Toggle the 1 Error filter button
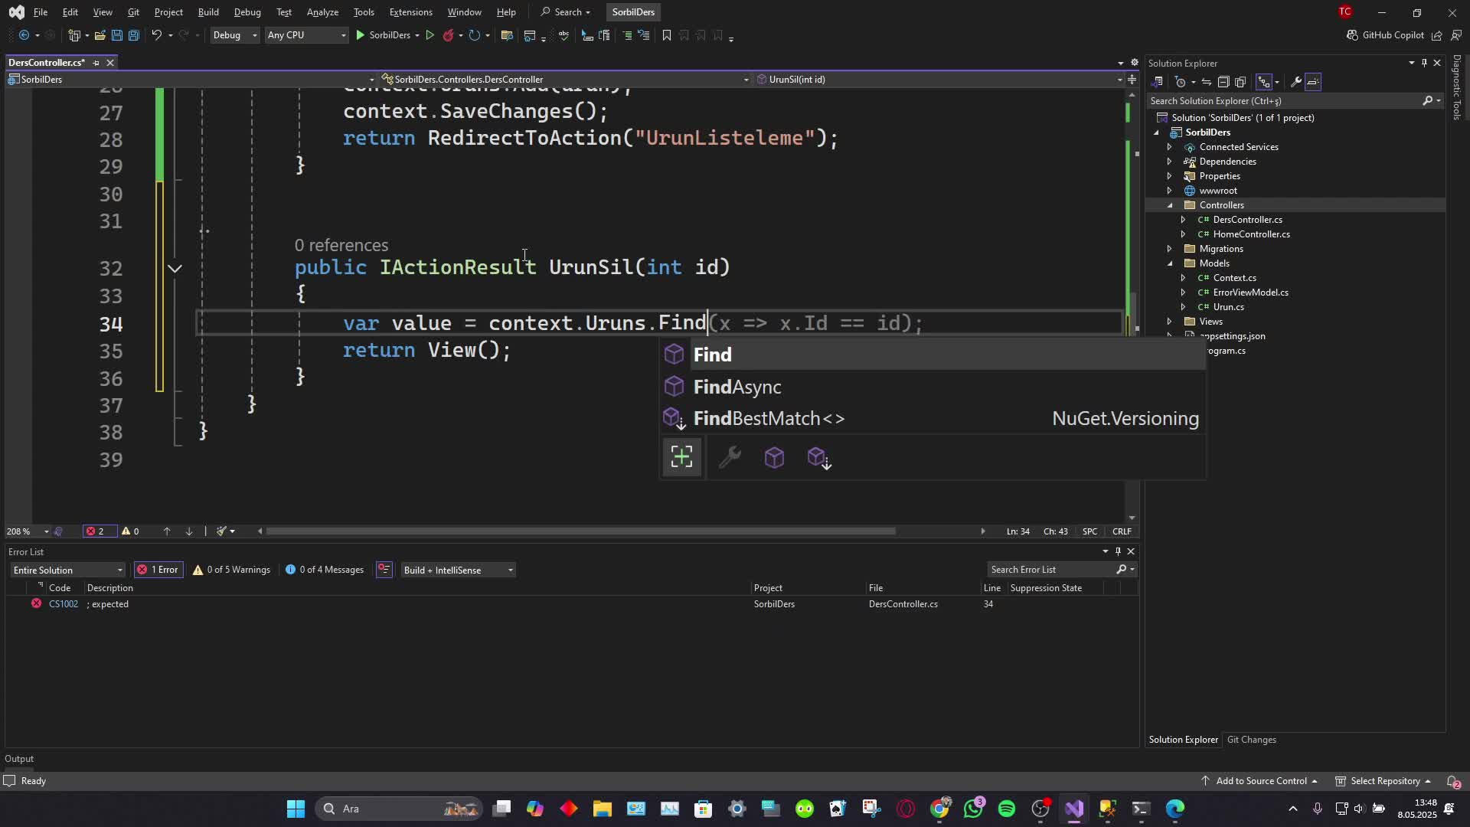The height and width of the screenshot is (827, 1470). pos(158,570)
